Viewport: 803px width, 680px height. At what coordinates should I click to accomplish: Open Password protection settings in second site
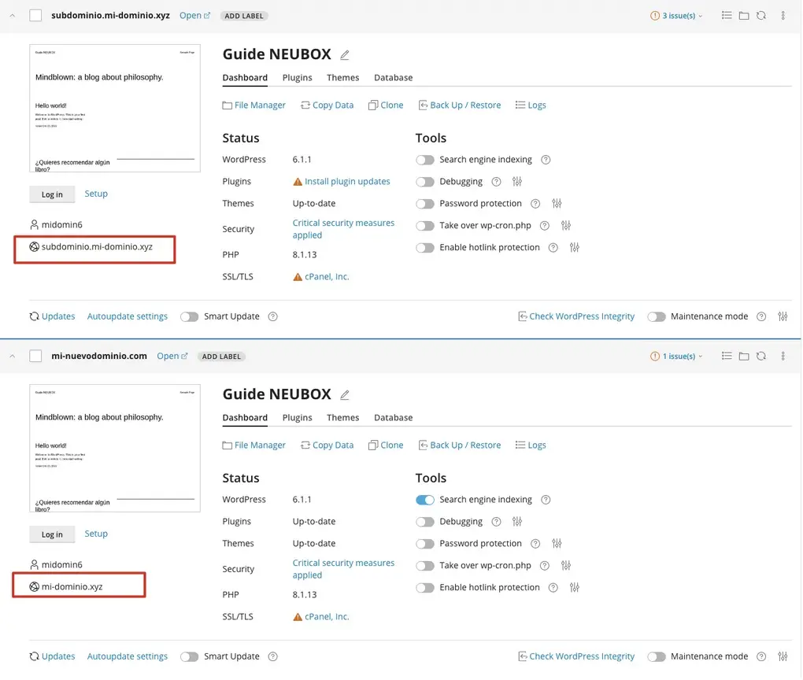click(x=557, y=543)
